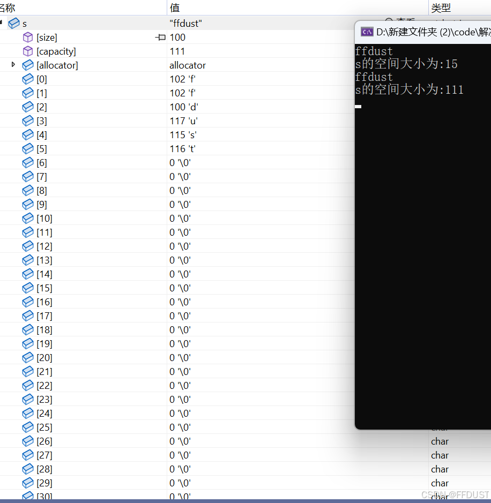Click the cube icon of element [16]
The image size is (491, 503).
click(28, 302)
